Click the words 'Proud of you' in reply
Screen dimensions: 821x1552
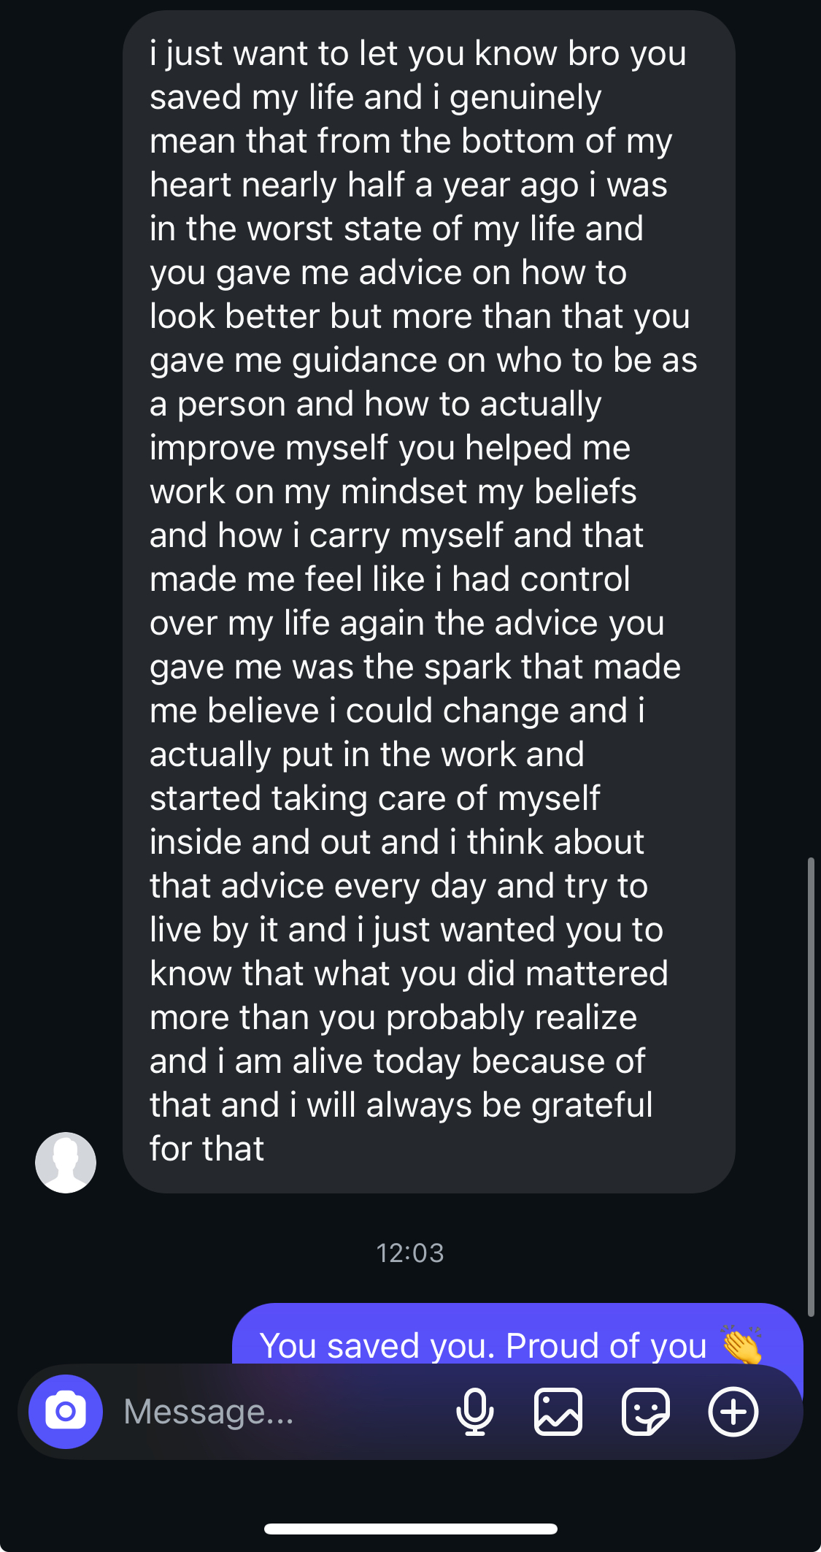tap(606, 1345)
